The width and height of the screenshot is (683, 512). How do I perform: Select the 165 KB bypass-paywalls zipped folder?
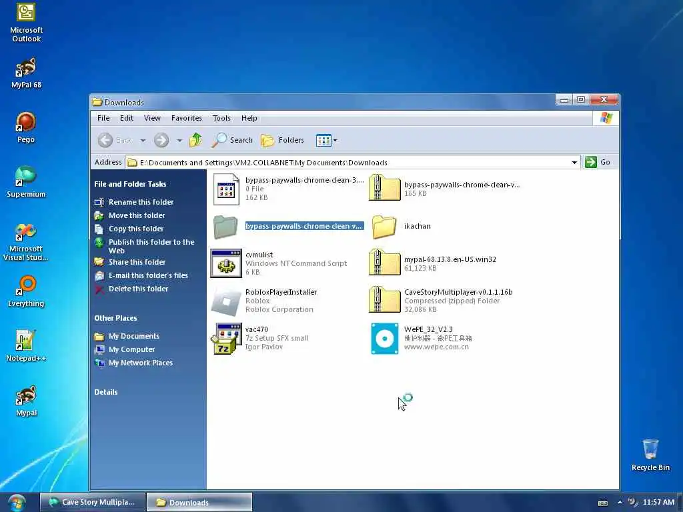tap(384, 187)
